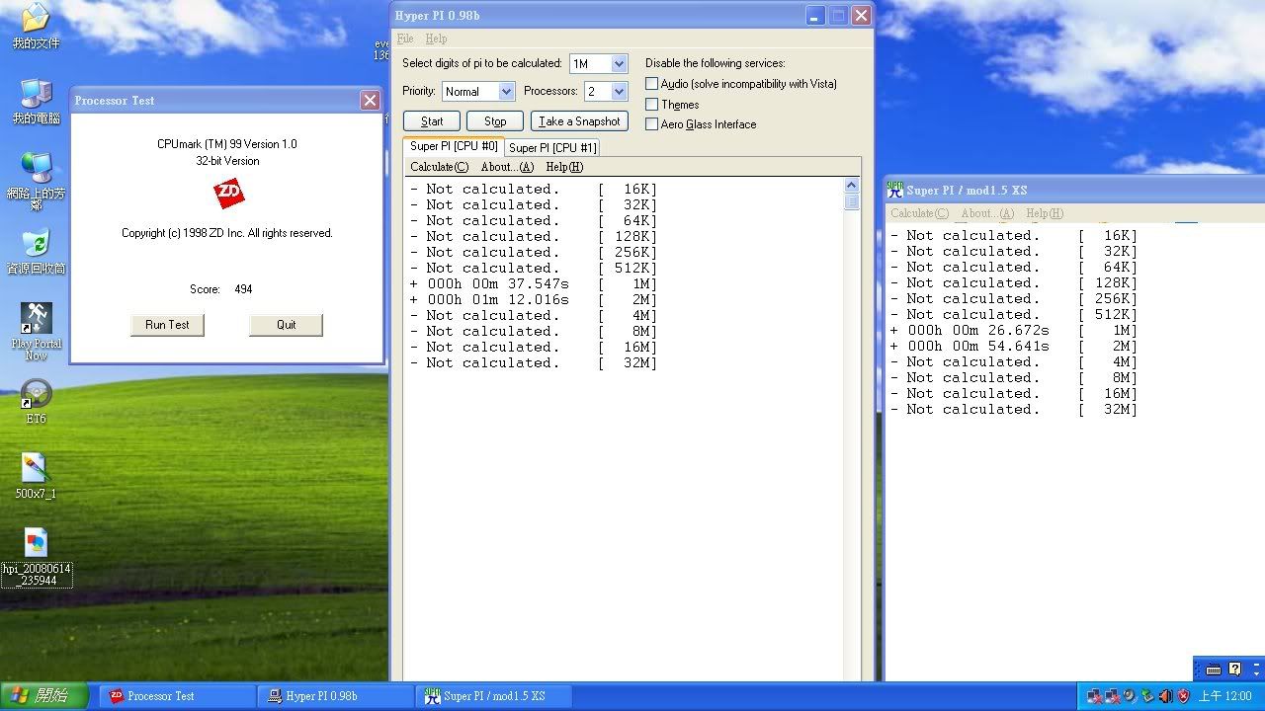Switch to Processor Test taskbar button

point(178,696)
